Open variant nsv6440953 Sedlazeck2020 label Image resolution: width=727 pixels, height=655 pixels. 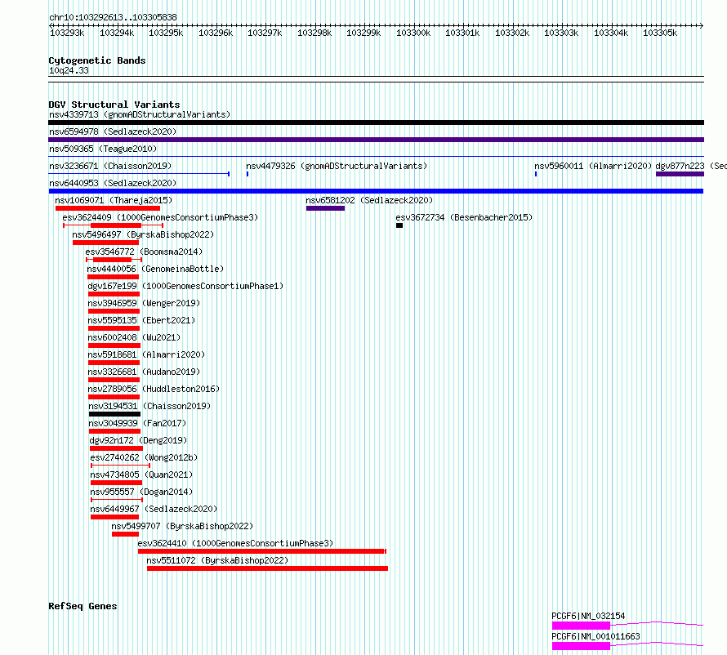[113, 183]
